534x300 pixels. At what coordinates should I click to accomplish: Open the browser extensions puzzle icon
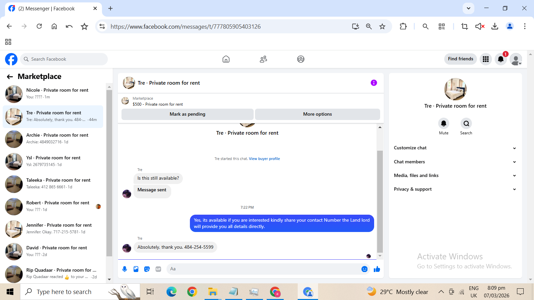[403, 26]
